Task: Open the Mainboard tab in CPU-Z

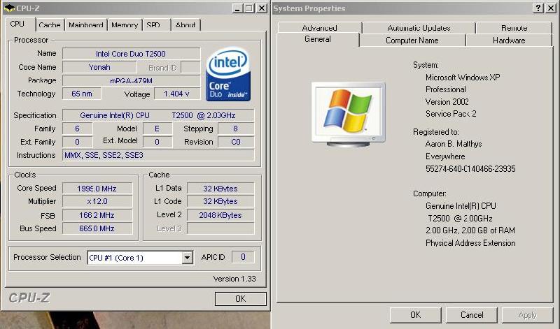Action: coord(85,25)
